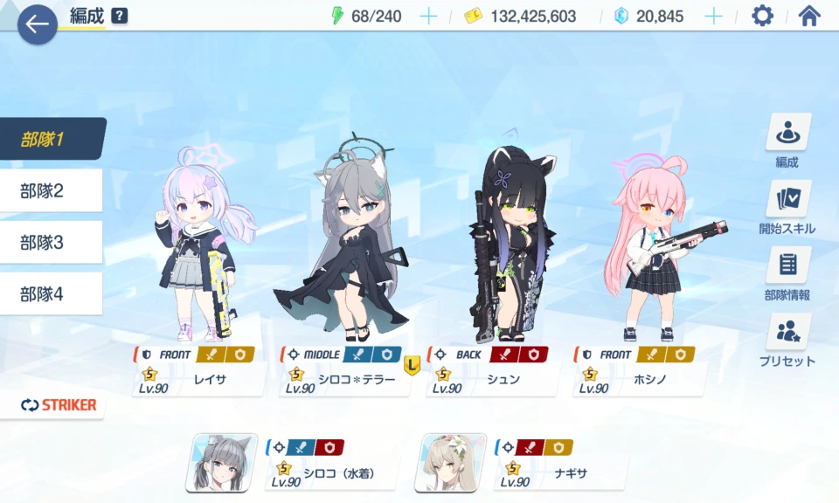Open the 開始スキル cards icon
This screenshot has height=503, width=839.
click(x=787, y=199)
